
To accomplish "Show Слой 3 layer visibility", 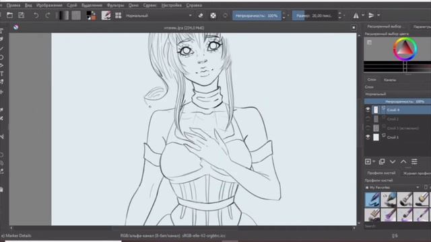I will (x=368, y=128).
